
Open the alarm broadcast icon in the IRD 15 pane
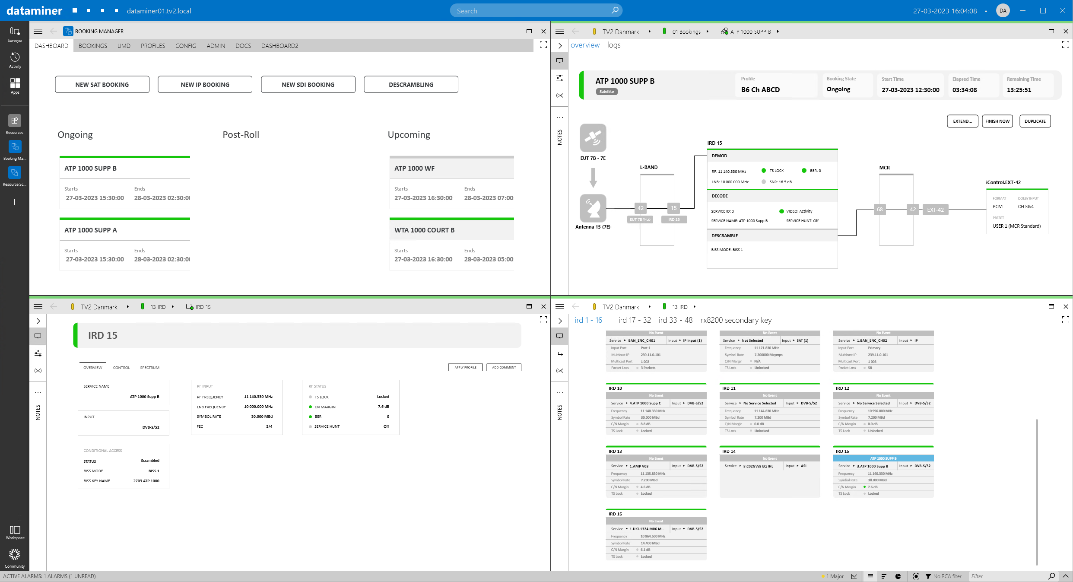(38, 370)
